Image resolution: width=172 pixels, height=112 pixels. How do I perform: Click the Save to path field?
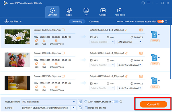(x=46, y=108)
